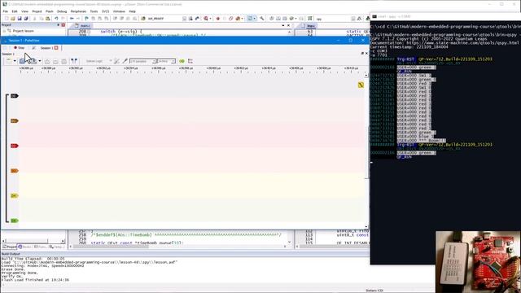
Task: Stop the PulseView capture with Stop button
Action: point(20,48)
